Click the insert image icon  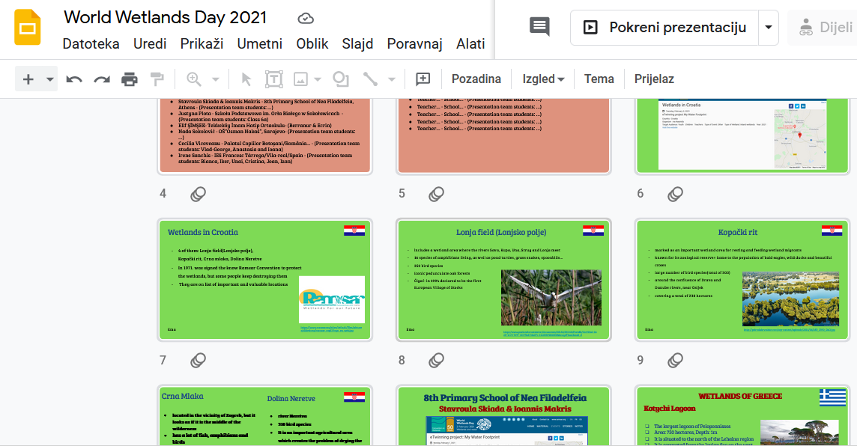coord(300,79)
